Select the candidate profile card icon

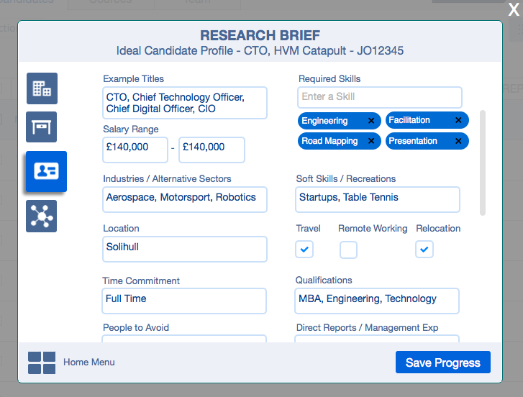46,171
